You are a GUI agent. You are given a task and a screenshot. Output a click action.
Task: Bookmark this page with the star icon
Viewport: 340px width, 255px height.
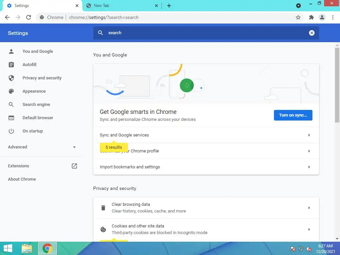(298, 17)
